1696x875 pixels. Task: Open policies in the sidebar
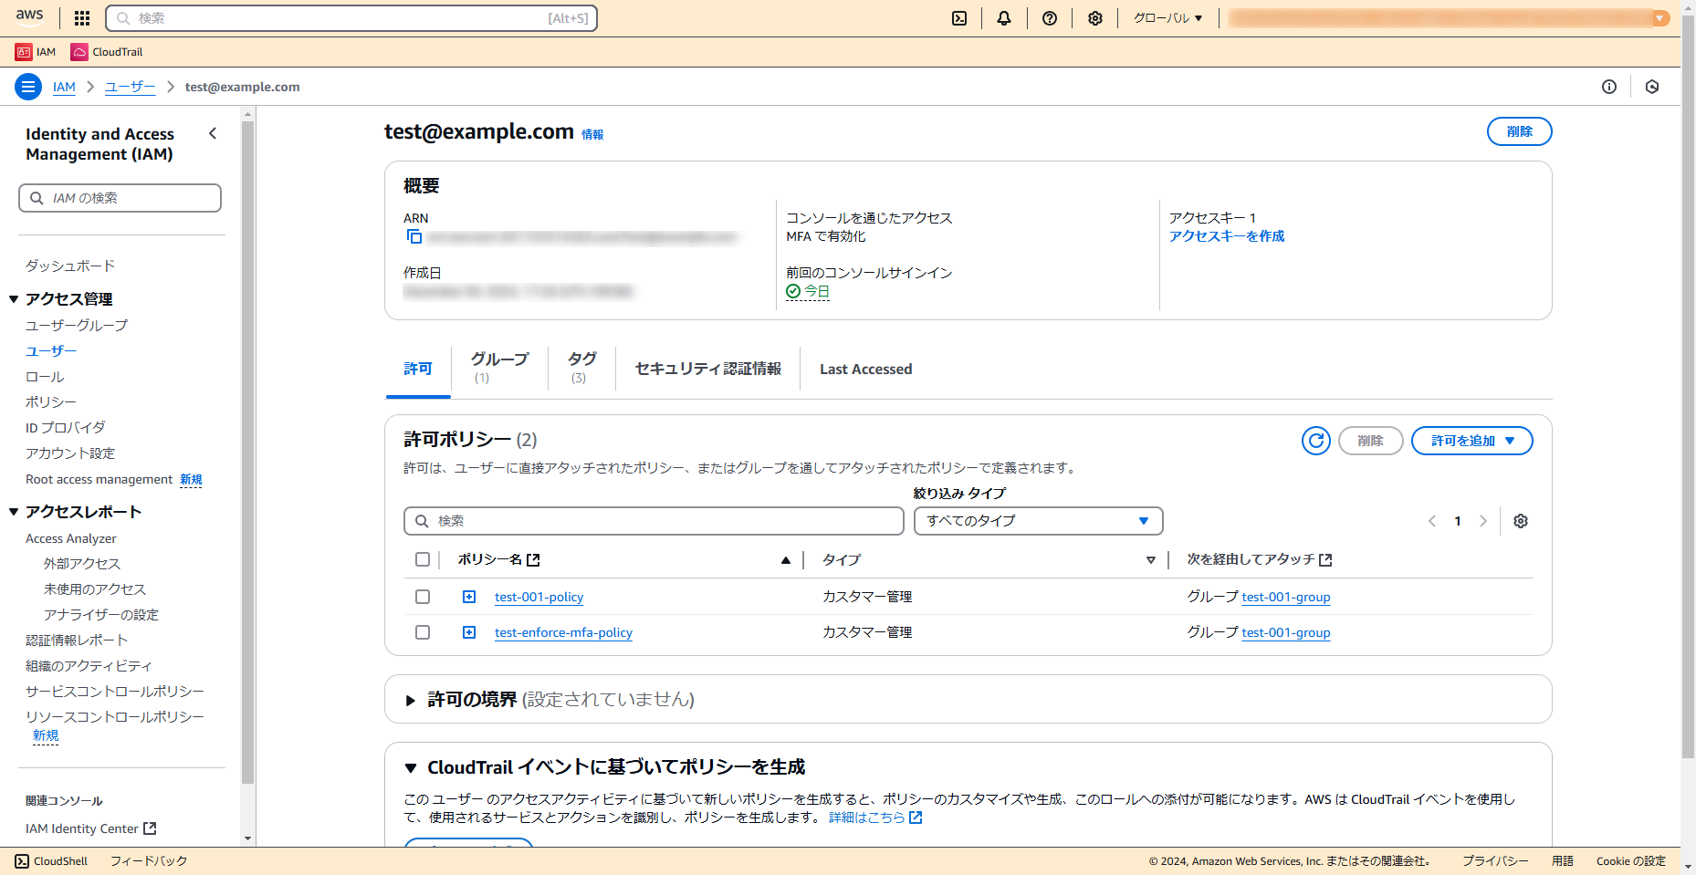click(x=51, y=402)
